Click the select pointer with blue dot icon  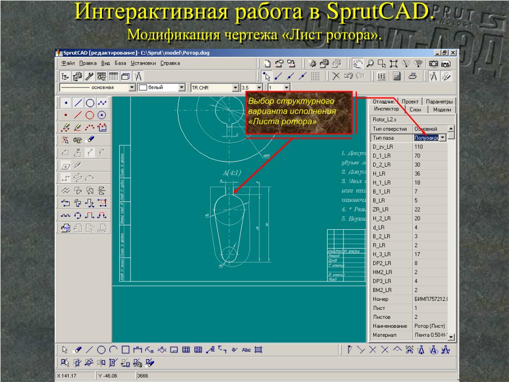[266, 76]
